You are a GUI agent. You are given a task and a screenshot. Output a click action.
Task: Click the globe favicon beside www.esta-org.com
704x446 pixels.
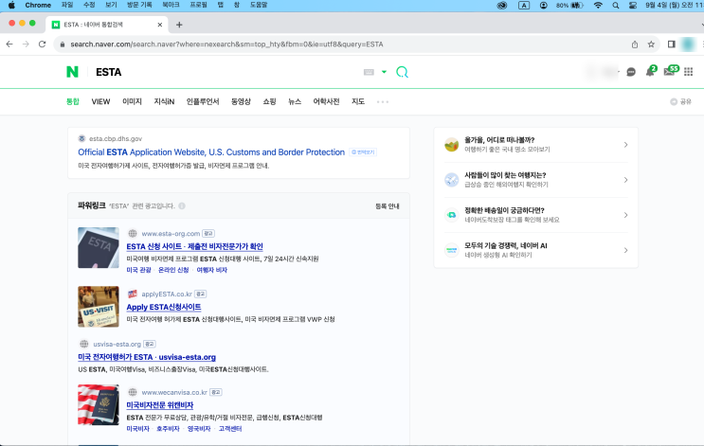pyautogui.click(x=133, y=233)
